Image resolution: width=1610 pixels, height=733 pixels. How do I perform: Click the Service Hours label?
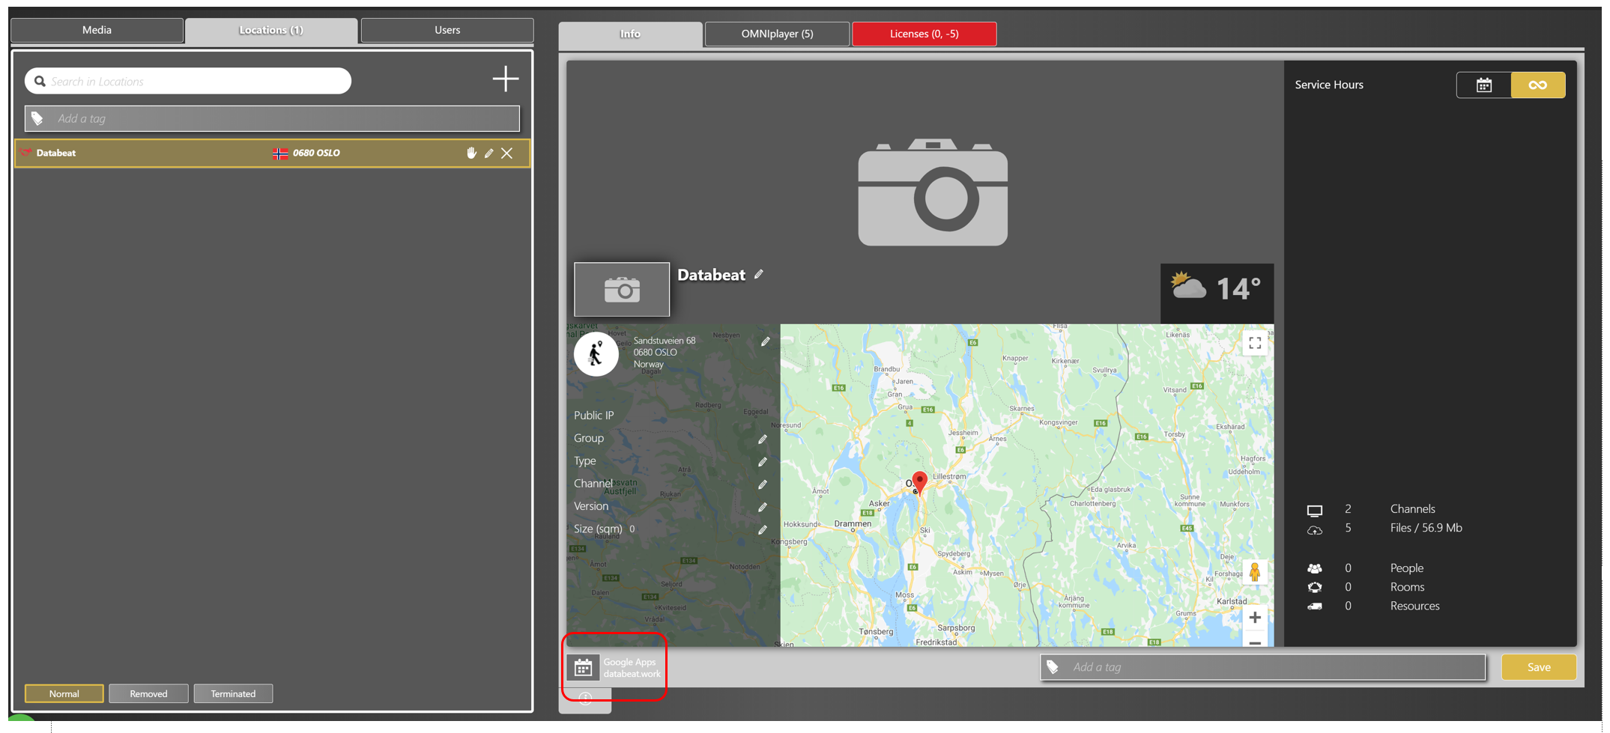tap(1329, 85)
